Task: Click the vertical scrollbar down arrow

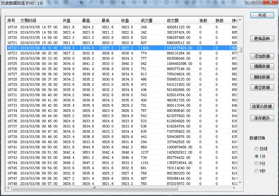Action: (240, 183)
